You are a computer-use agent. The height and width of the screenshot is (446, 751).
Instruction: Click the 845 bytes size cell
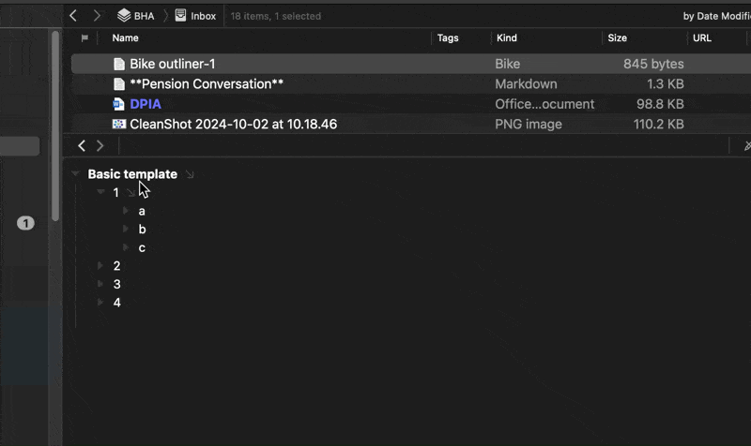click(x=653, y=64)
